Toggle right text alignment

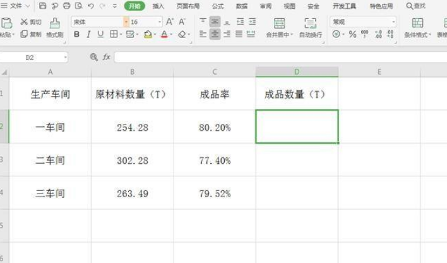click(227, 34)
